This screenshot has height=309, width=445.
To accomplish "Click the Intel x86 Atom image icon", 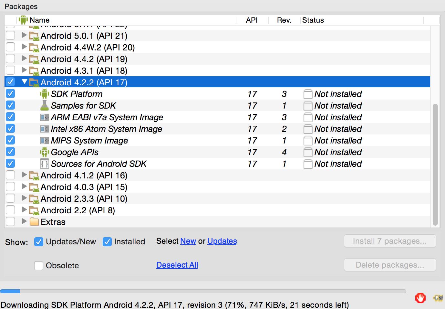I will tap(44, 129).
